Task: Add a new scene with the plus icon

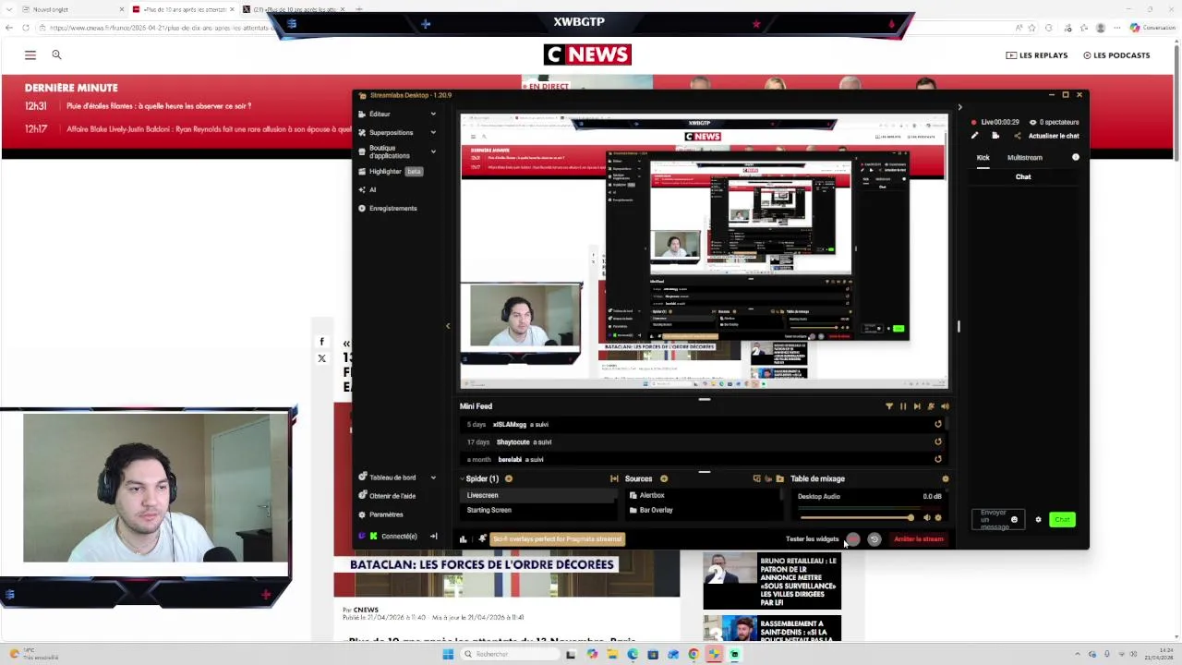Action: (x=509, y=478)
